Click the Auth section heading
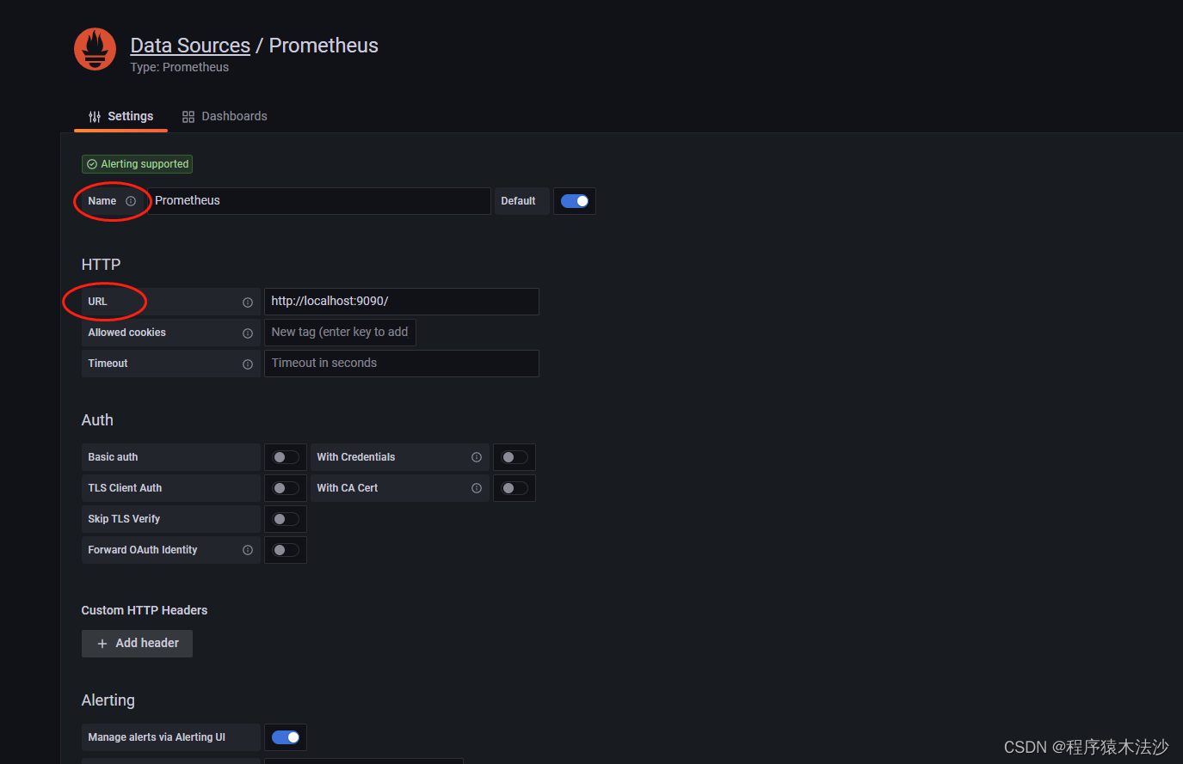 (x=97, y=420)
